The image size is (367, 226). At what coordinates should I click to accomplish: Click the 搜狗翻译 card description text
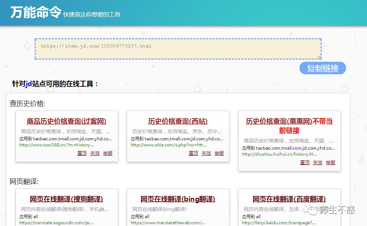coord(65,209)
